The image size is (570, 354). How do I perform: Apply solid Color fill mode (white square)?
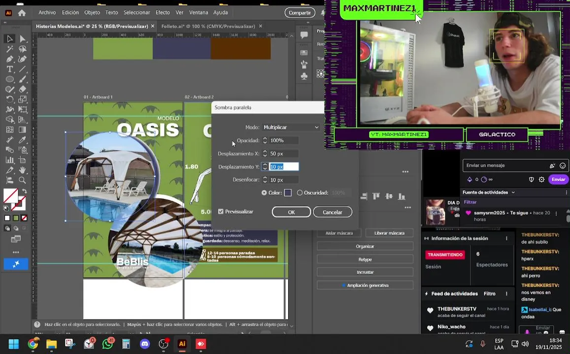tap(7, 218)
